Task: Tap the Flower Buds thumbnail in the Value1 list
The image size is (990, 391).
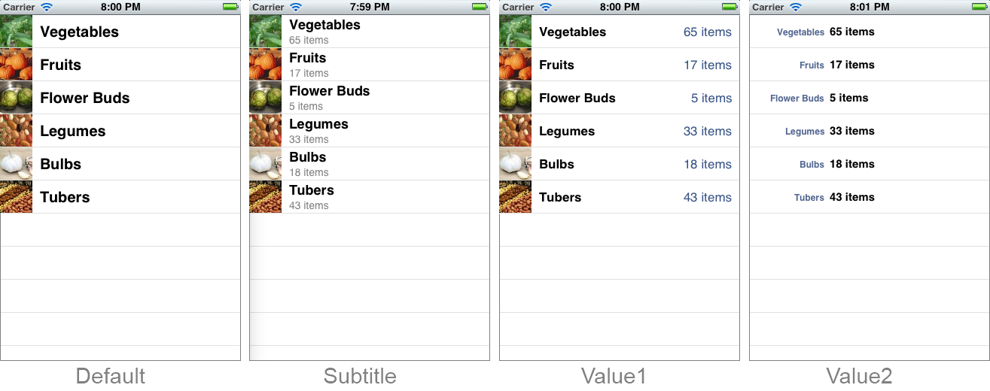Action: click(516, 98)
